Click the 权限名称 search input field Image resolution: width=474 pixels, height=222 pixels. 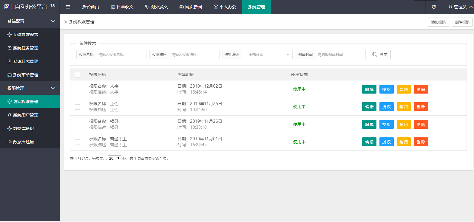[x=121, y=55]
